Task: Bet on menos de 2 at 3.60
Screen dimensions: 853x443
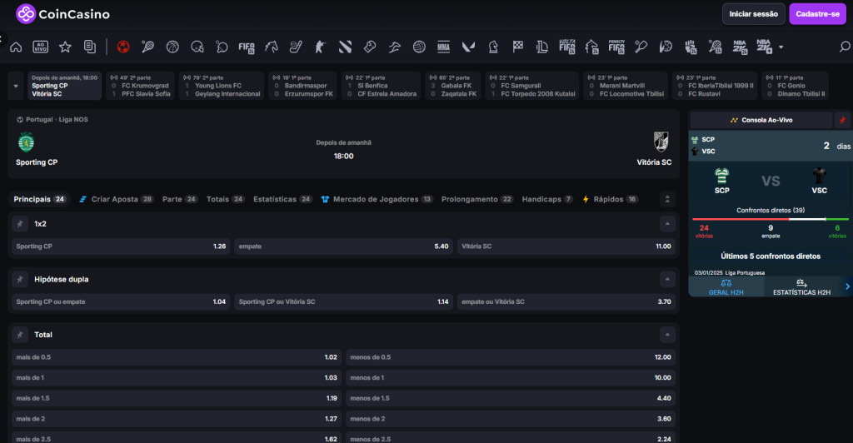Action: click(x=511, y=419)
